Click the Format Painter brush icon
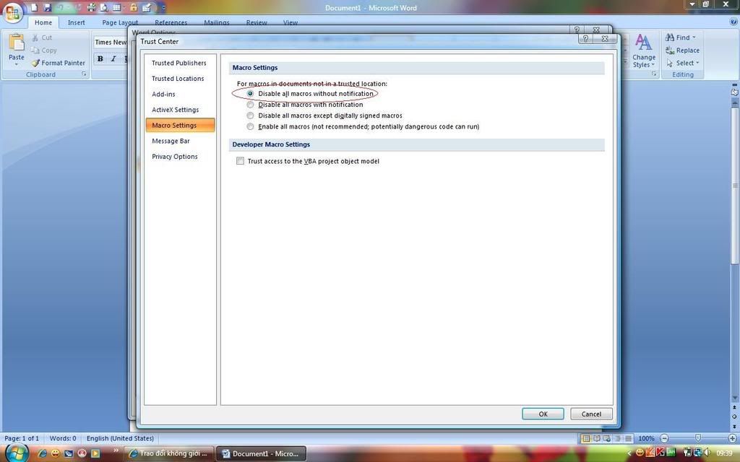This screenshot has height=462, width=740. tap(35, 63)
